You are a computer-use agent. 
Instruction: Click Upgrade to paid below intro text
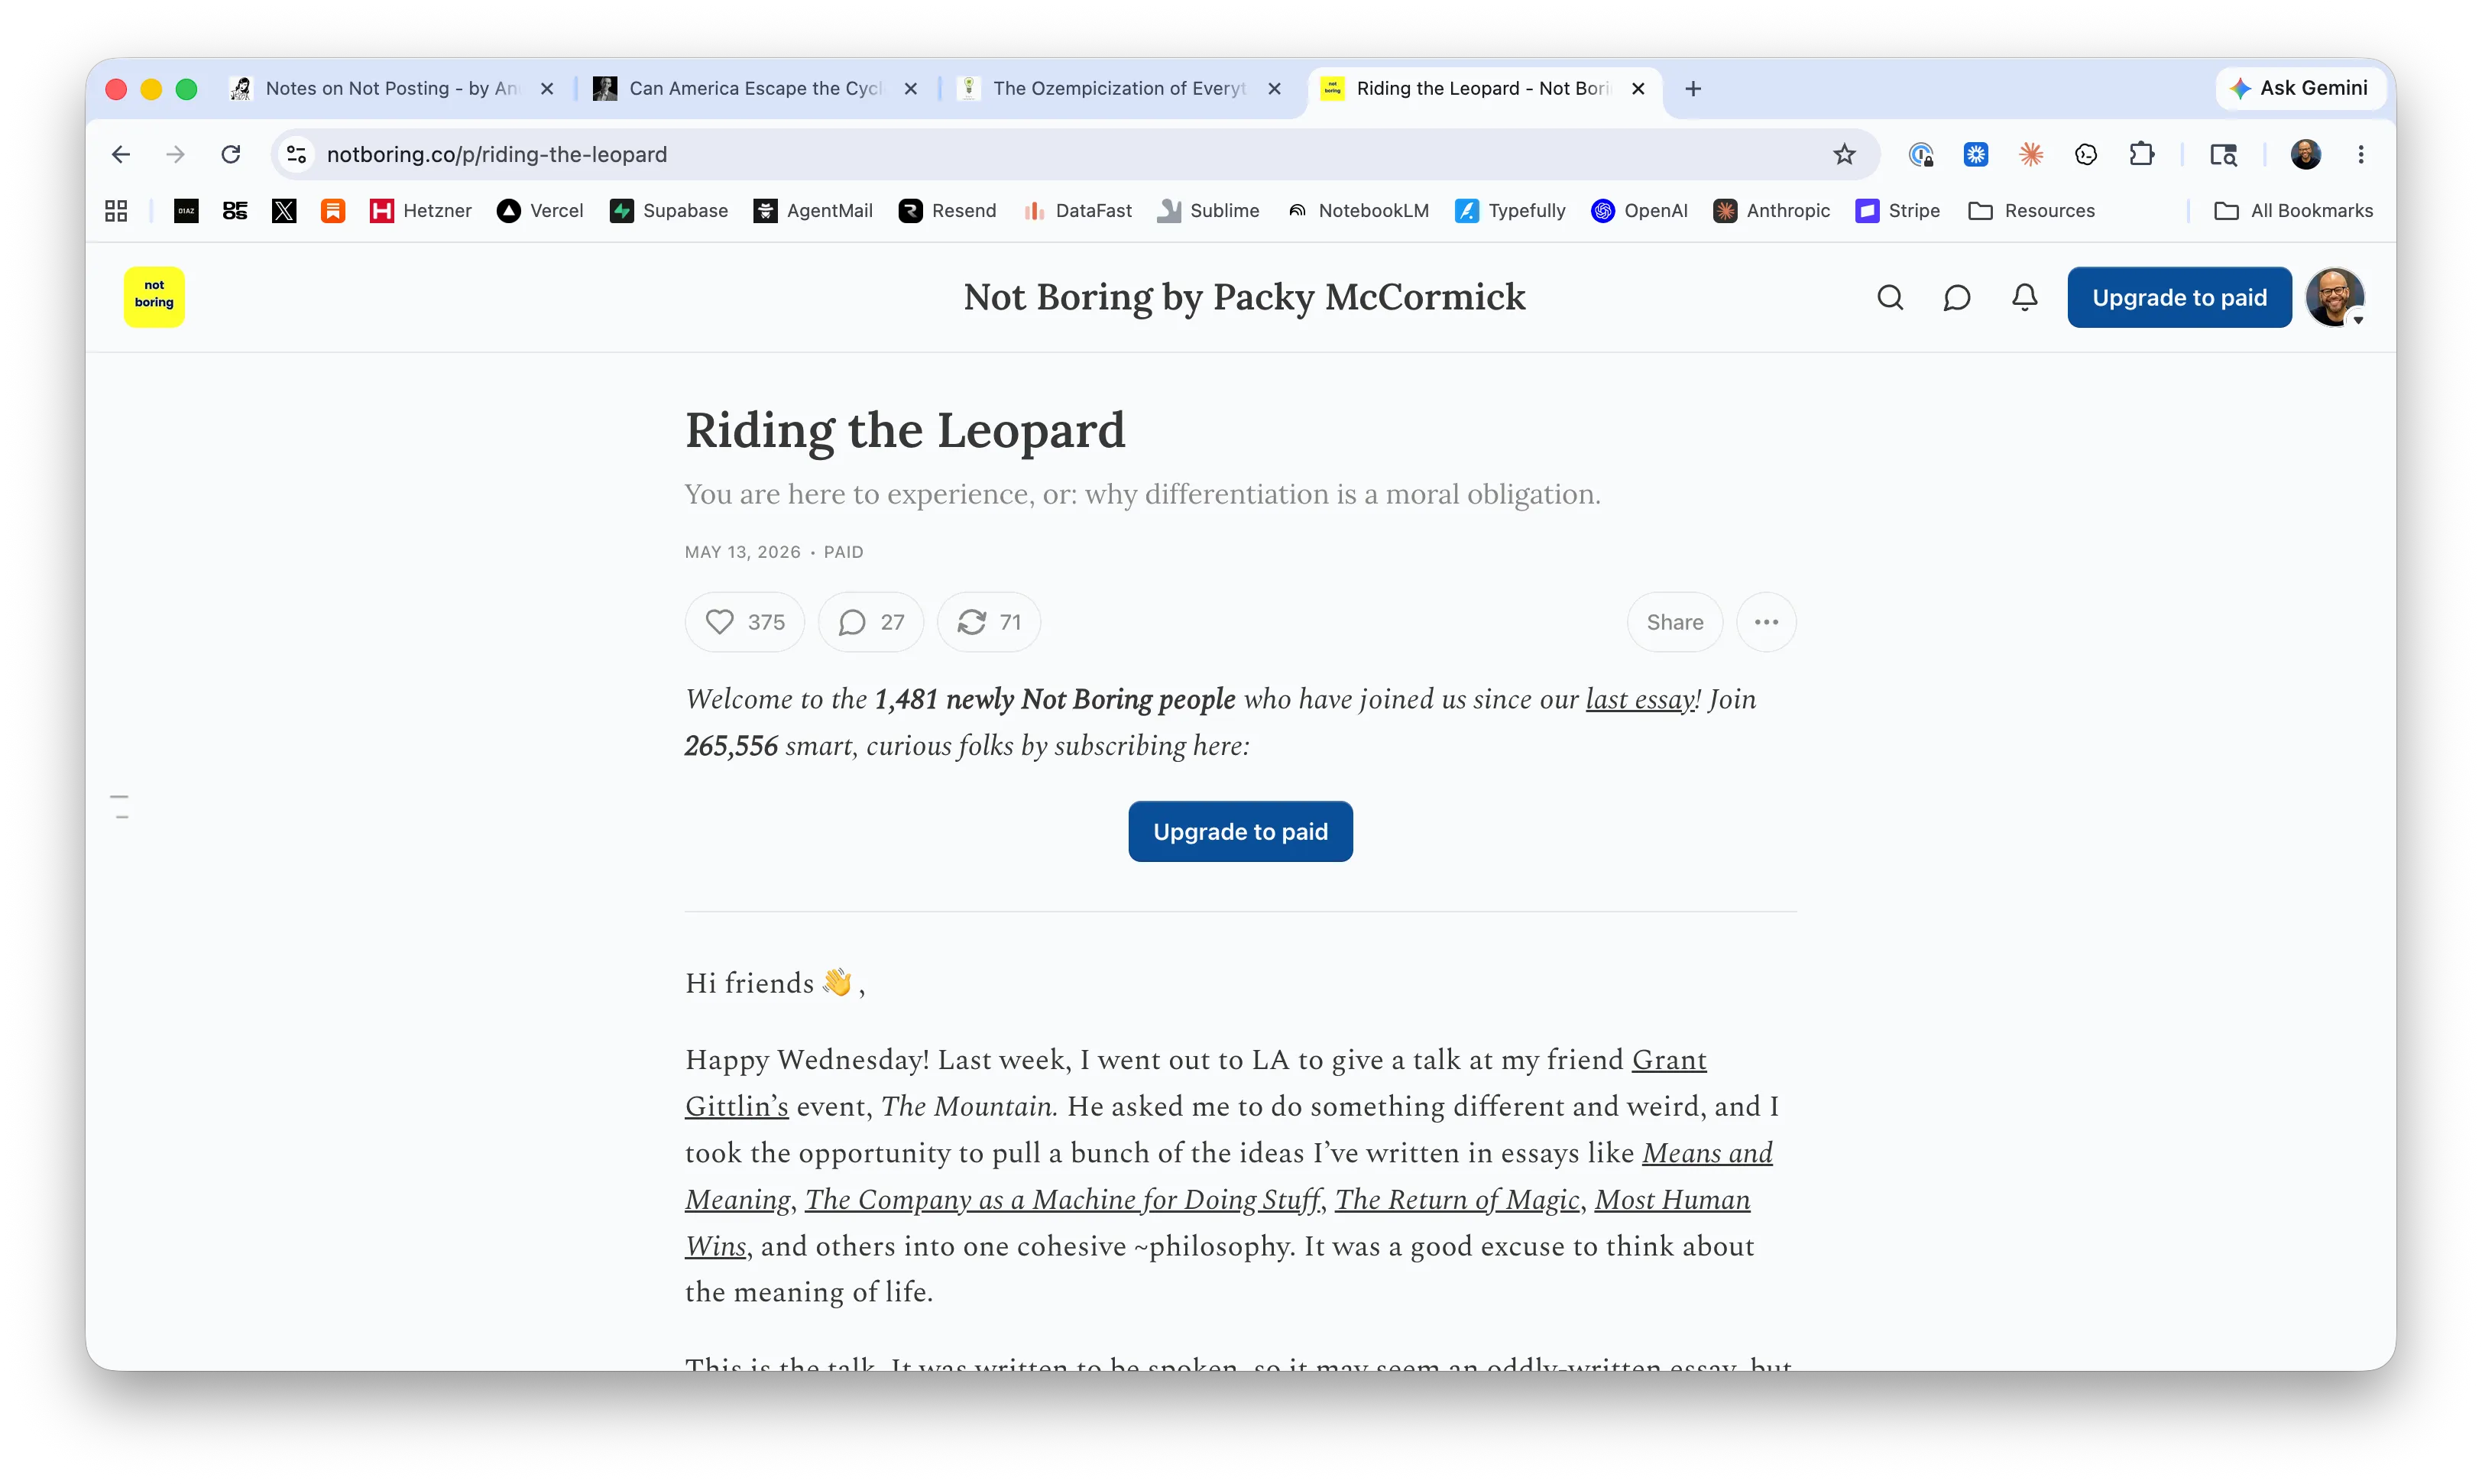(x=1241, y=831)
